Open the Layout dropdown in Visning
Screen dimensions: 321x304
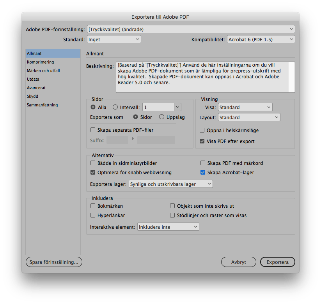[249, 117]
